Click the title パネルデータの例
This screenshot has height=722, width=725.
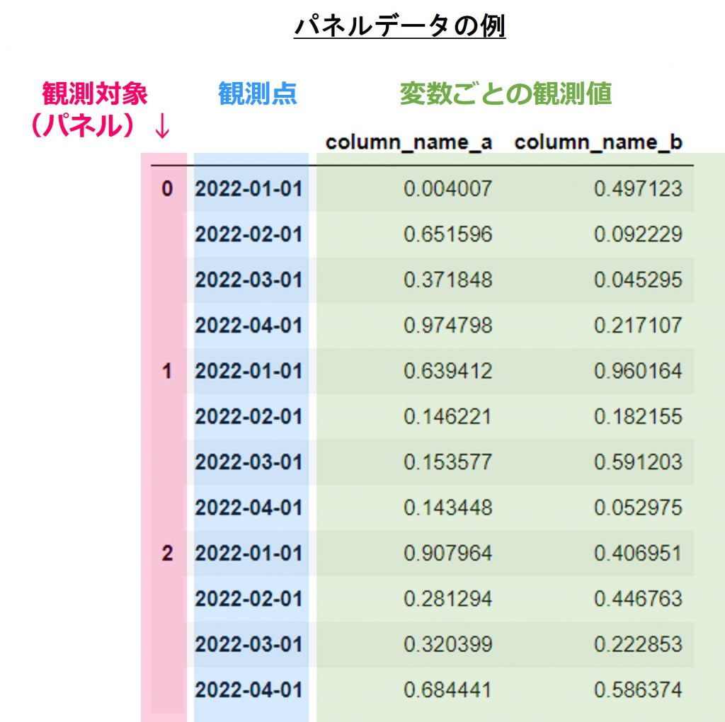399,28
